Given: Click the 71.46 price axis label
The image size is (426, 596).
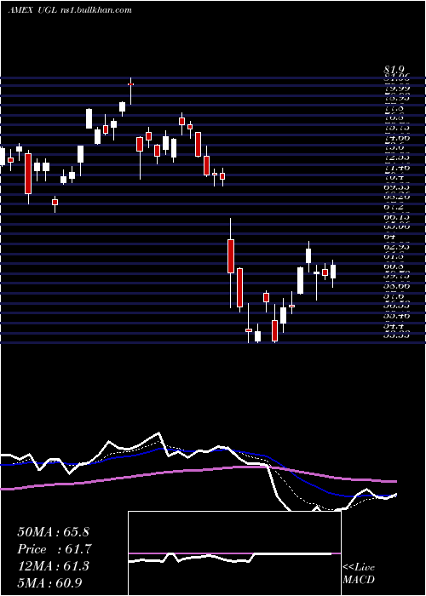Looking at the screenshot, I should (x=397, y=167).
